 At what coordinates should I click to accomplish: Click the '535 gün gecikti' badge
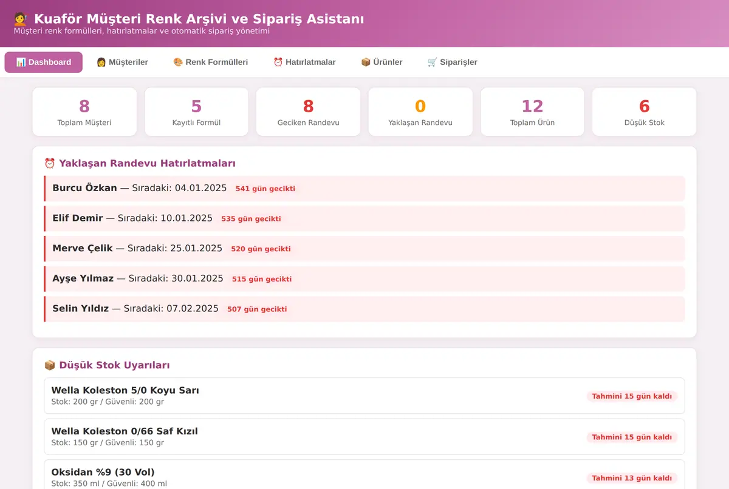tap(251, 219)
